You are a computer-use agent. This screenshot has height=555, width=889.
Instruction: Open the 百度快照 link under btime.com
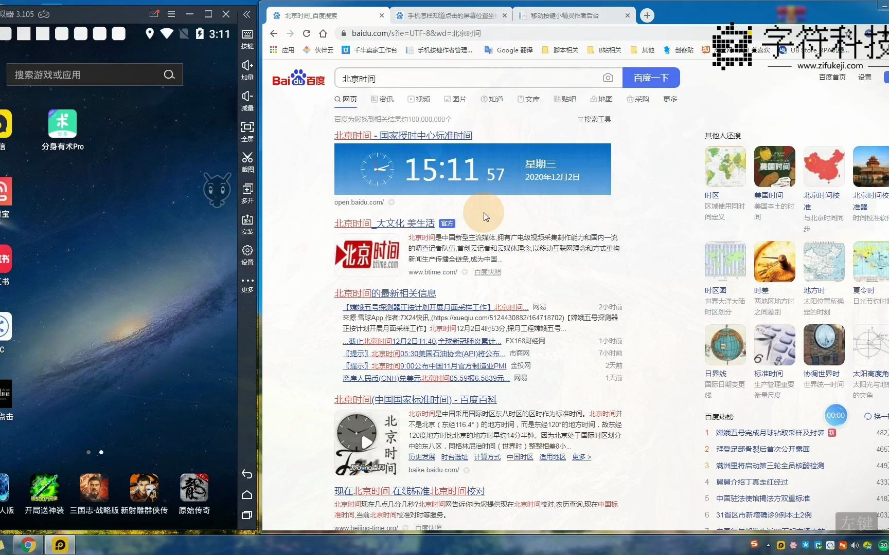tap(487, 272)
